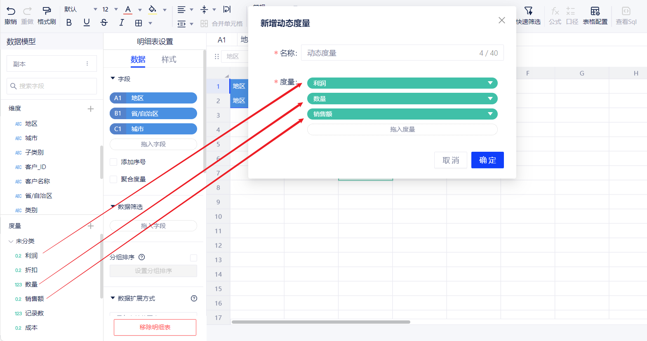
Task: Toggle the 分组排序 checkbox
Action: point(193,258)
